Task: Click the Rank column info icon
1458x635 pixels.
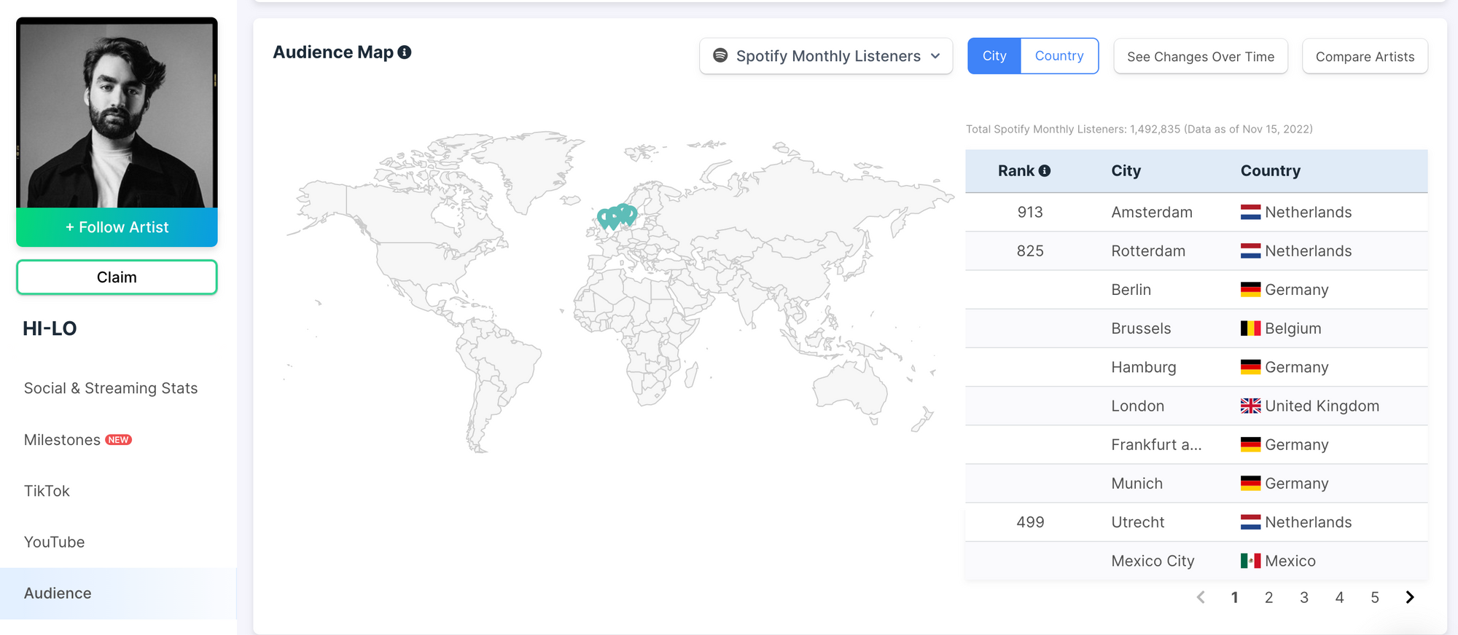Action: [1045, 170]
